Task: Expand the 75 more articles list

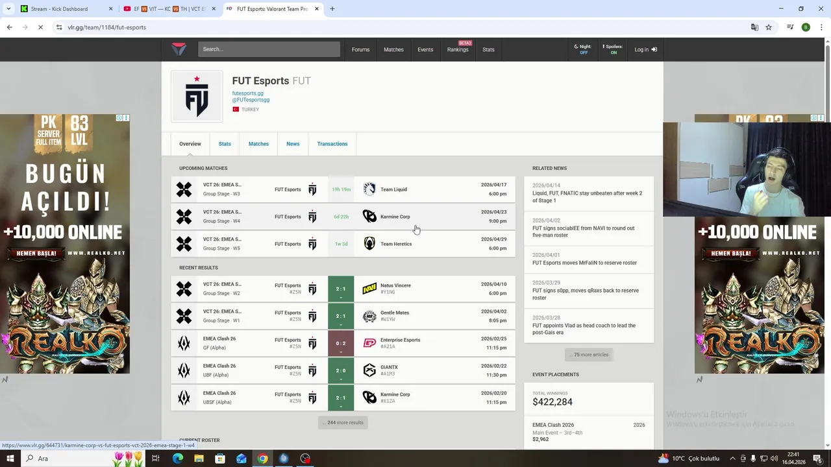Action: tap(589, 355)
